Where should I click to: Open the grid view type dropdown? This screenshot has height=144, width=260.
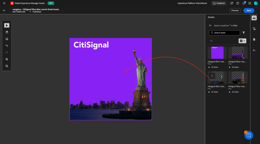coord(242,41)
